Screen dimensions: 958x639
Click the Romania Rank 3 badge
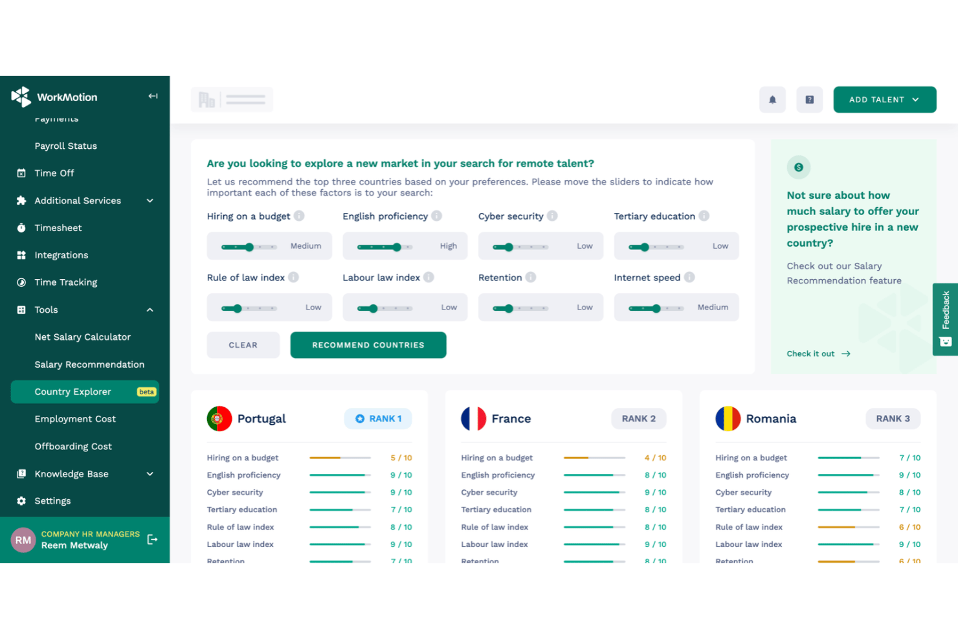tap(893, 419)
